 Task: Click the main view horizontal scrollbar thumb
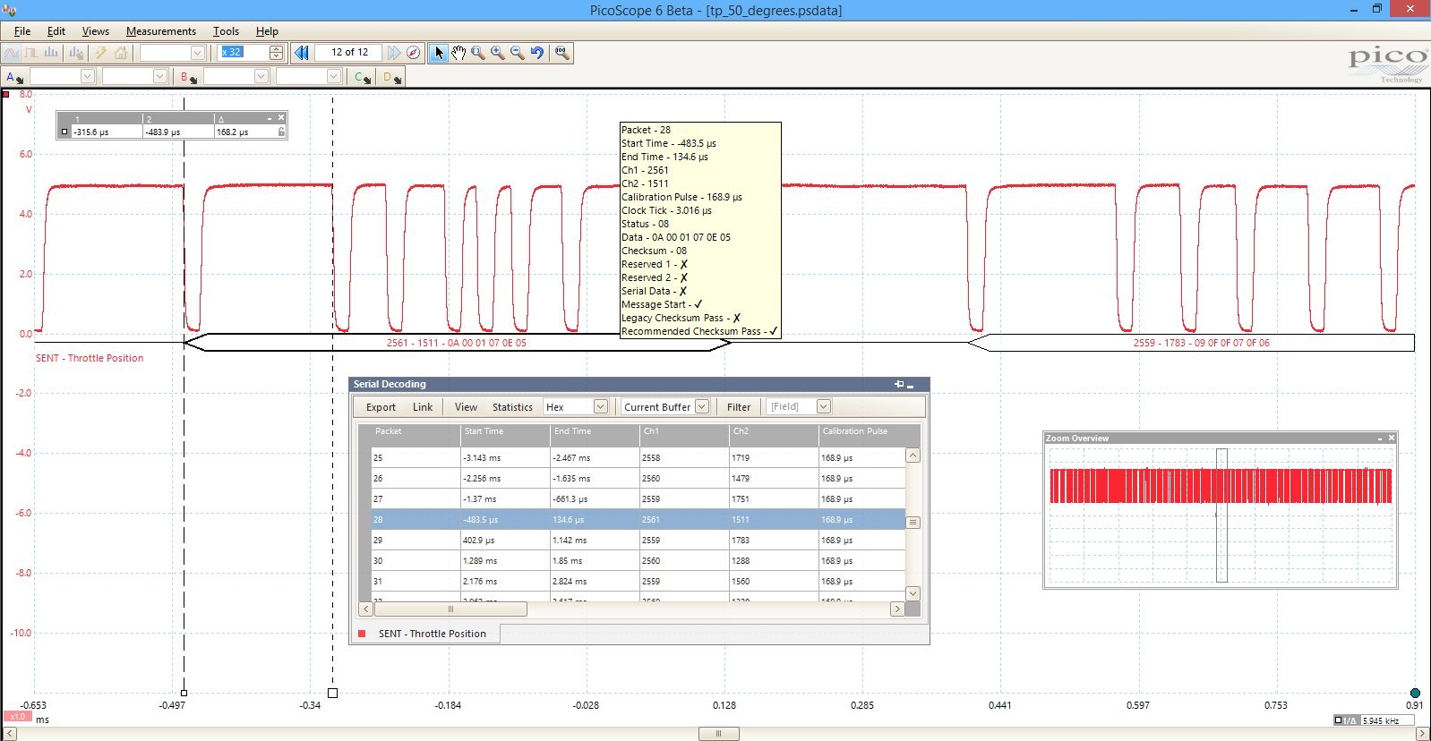tap(718, 734)
